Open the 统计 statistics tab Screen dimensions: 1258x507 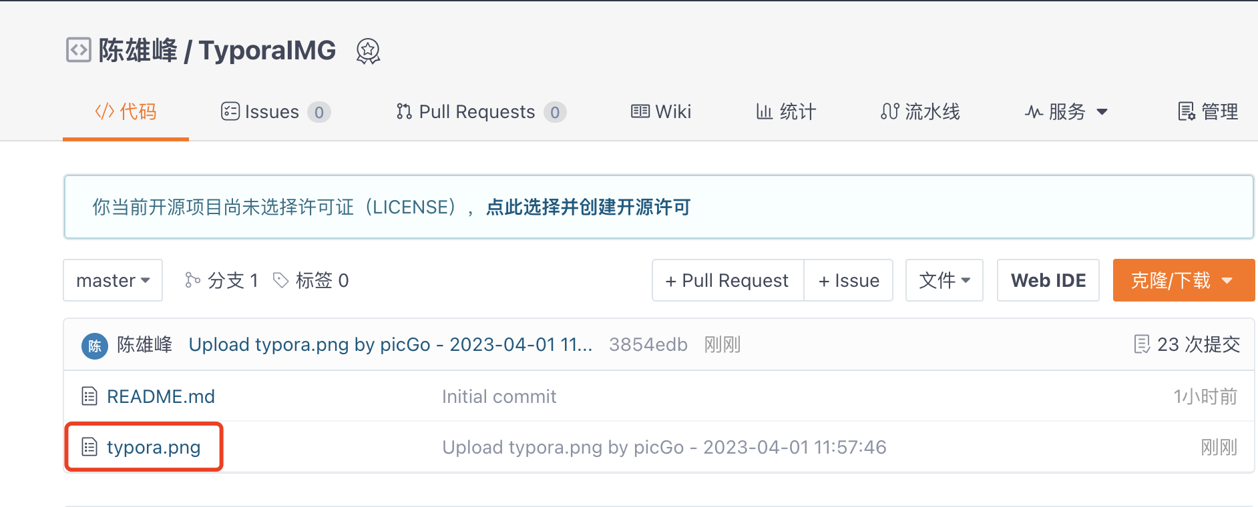point(786,111)
